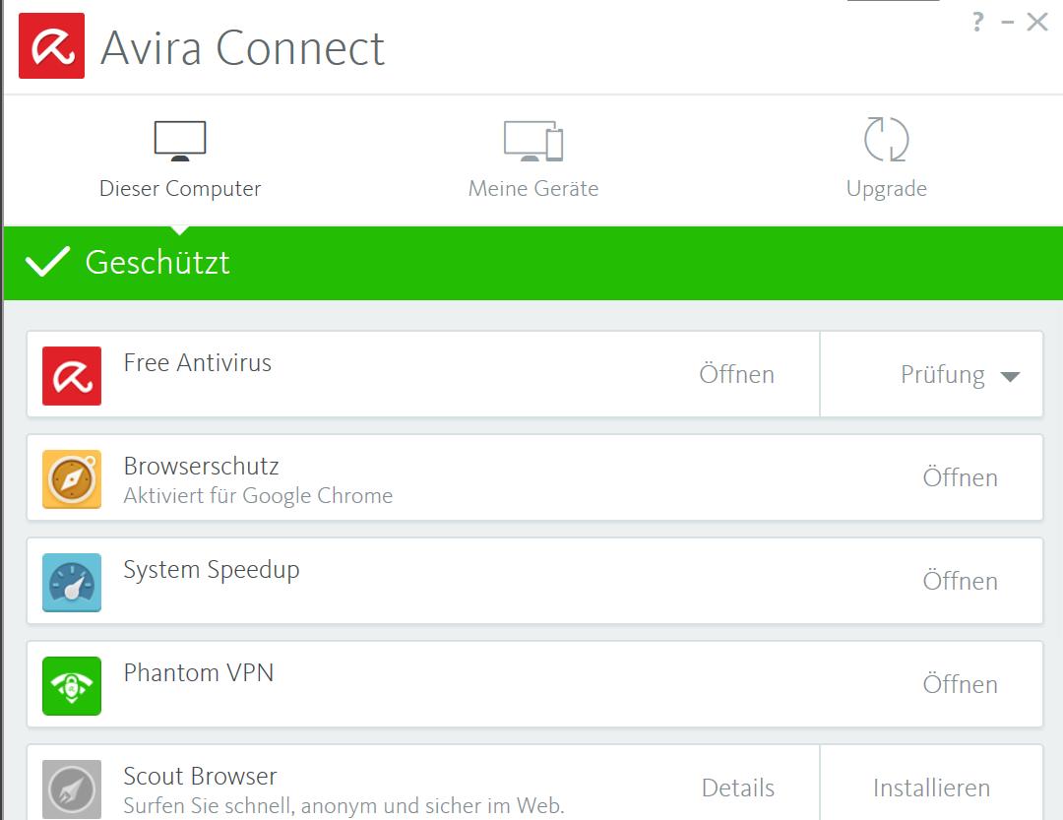
Task: View Scout Browser Details
Action: [x=737, y=788]
